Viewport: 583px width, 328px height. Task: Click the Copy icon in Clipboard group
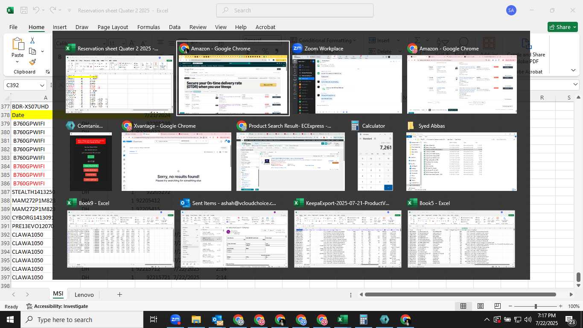32,51
